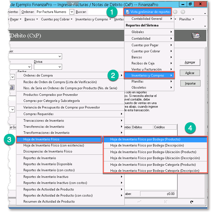211x212 pixels.
Task: Select Productos Comprados por Proveedor
Action: point(70,95)
